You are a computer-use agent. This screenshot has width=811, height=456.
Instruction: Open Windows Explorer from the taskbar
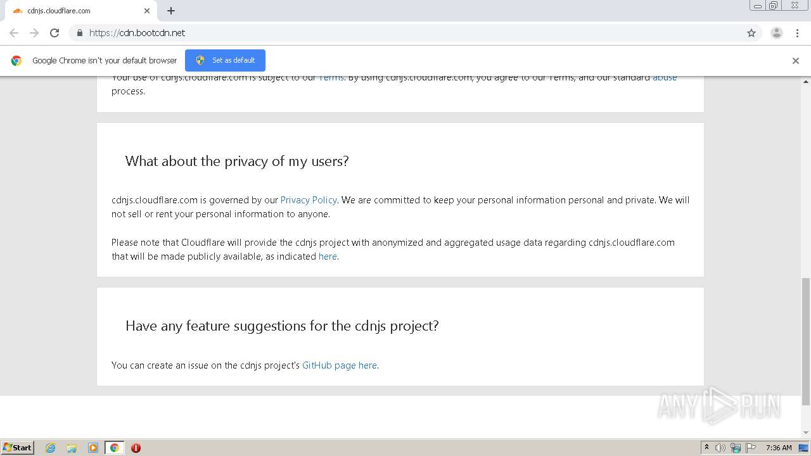[x=72, y=448]
